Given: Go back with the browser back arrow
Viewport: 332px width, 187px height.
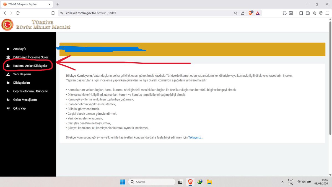Looking at the screenshot, I should (x=5, y=13).
